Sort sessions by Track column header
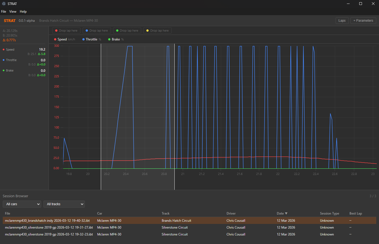This screenshot has width=379, height=244. 165,213
